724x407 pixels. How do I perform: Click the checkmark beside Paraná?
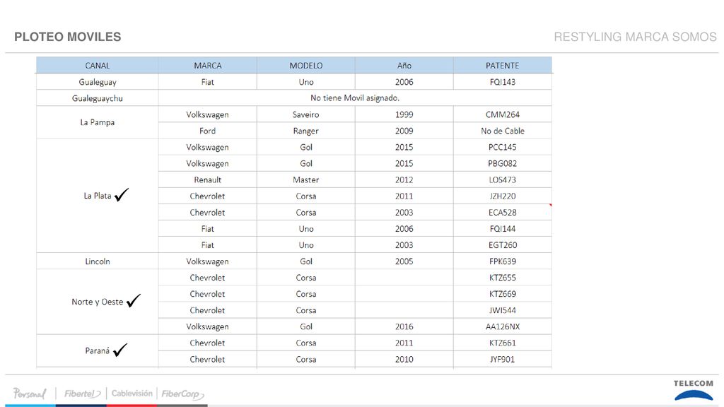120,350
